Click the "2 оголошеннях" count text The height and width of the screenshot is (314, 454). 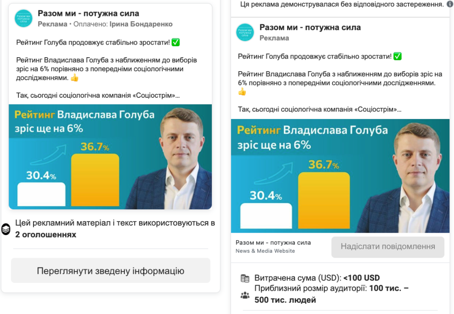(x=46, y=235)
